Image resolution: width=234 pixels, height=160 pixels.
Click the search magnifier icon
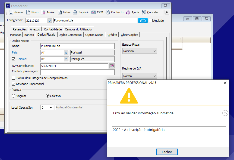point(167,12)
